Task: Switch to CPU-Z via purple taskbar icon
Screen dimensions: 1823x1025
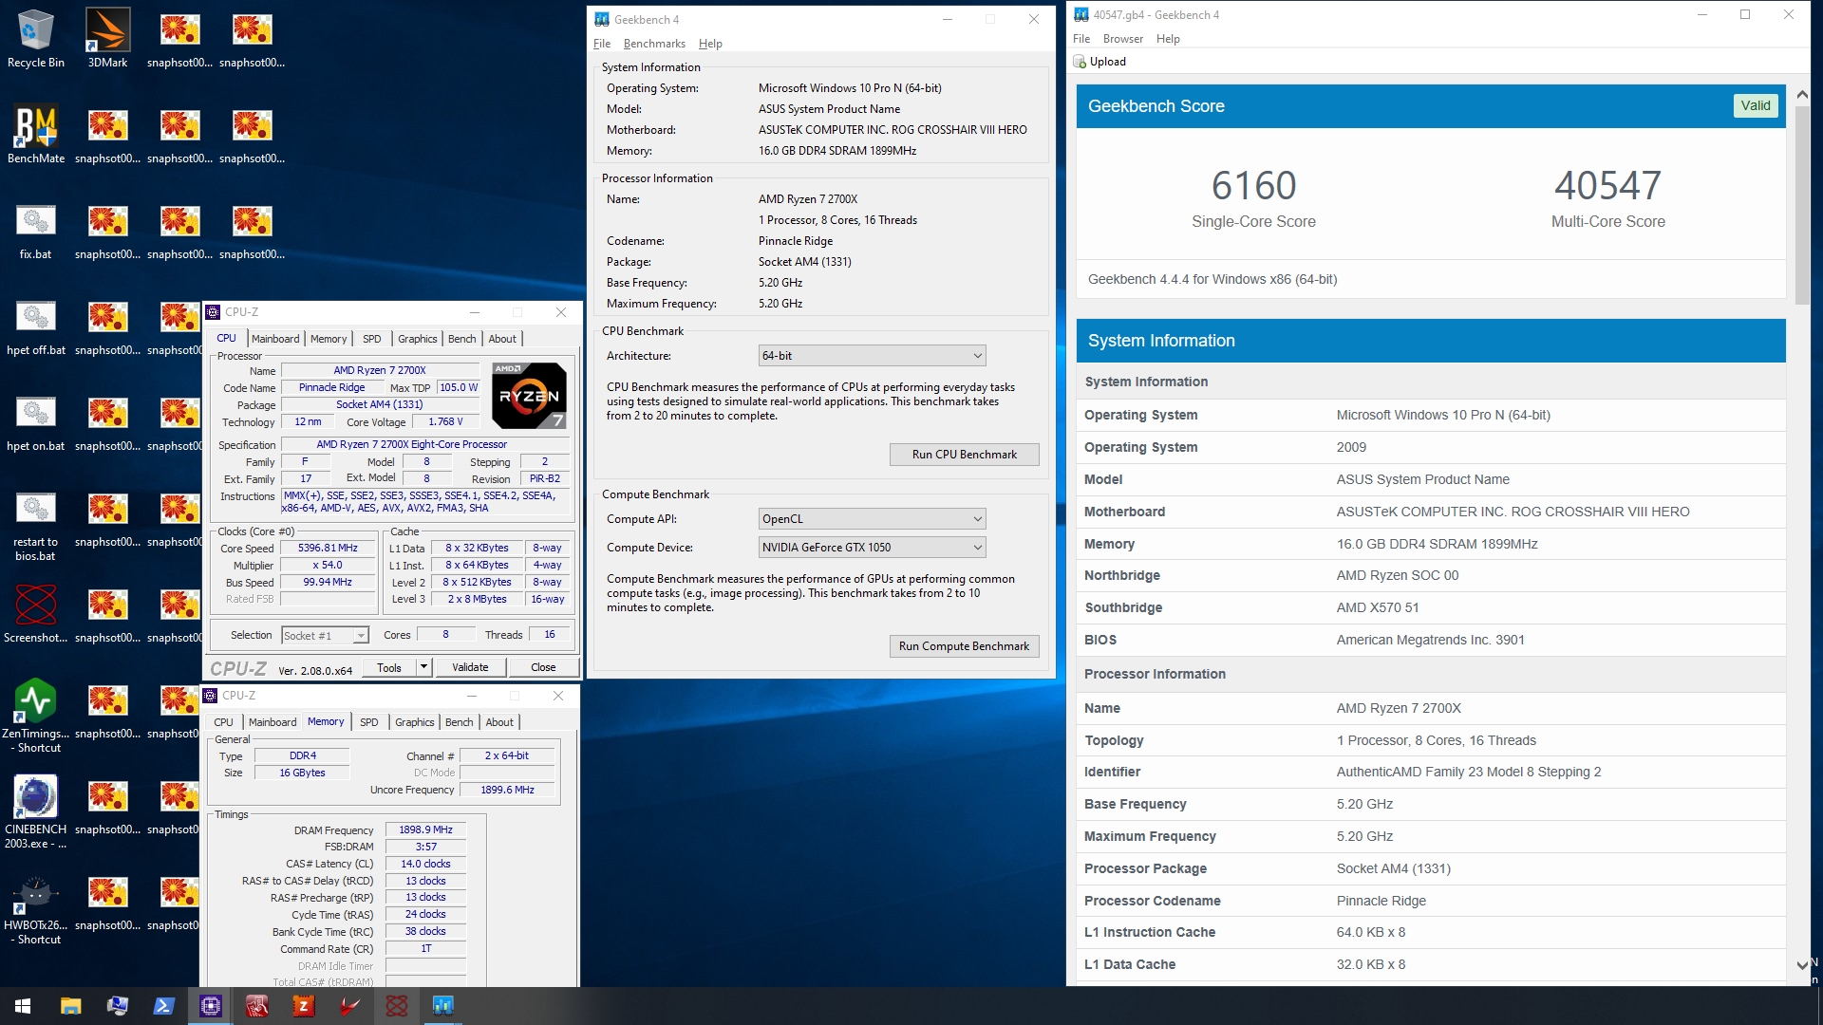Action: pyautogui.click(x=210, y=1006)
